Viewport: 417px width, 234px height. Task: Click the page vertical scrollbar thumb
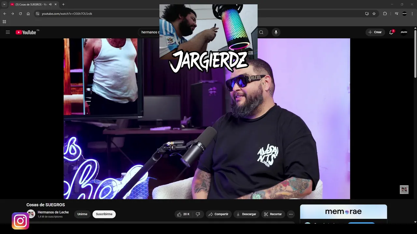[415, 54]
